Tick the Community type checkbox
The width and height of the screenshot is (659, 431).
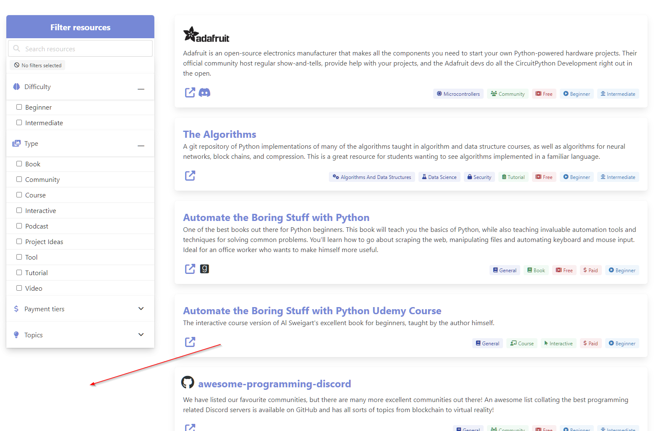tap(19, 179)
